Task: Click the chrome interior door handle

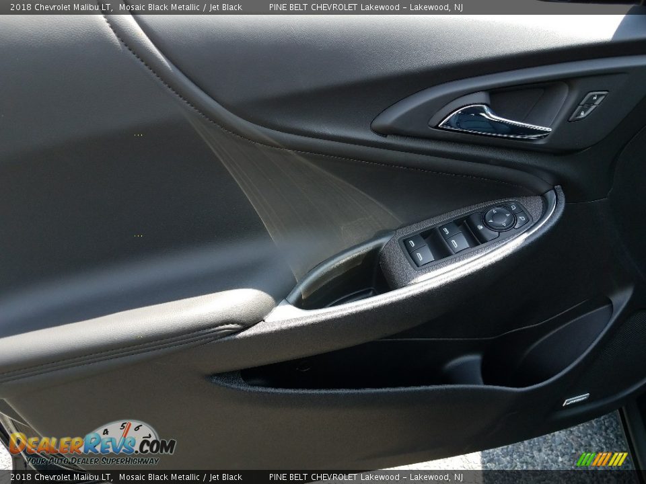Action: (x=495, y=123)
